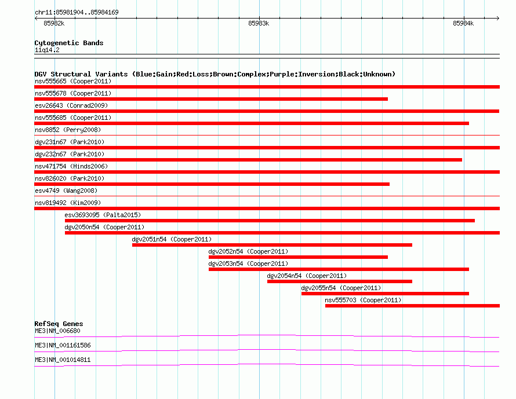This screenshot has width=516, height=399.
Task: Open the RefSeq Genes track title
Action: click(x=59, y=324)
